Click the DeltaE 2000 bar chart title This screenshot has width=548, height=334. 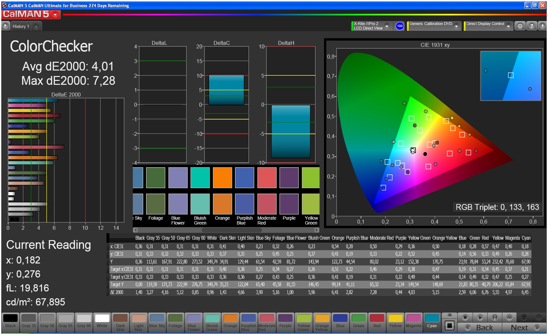tap(66, 95)
